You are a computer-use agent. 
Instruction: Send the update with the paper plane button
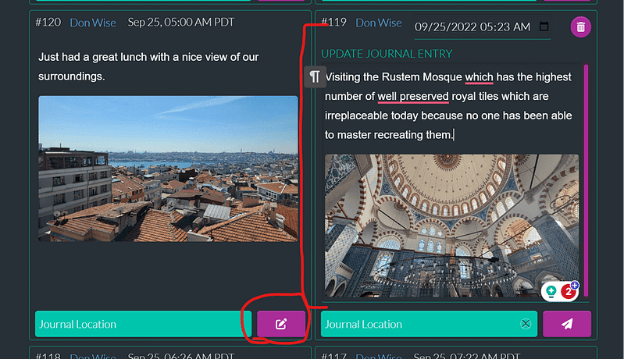pos(567,324)
